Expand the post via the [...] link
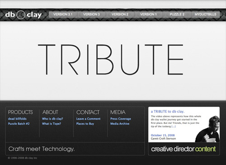226x165 pixels. click(174, 127)
